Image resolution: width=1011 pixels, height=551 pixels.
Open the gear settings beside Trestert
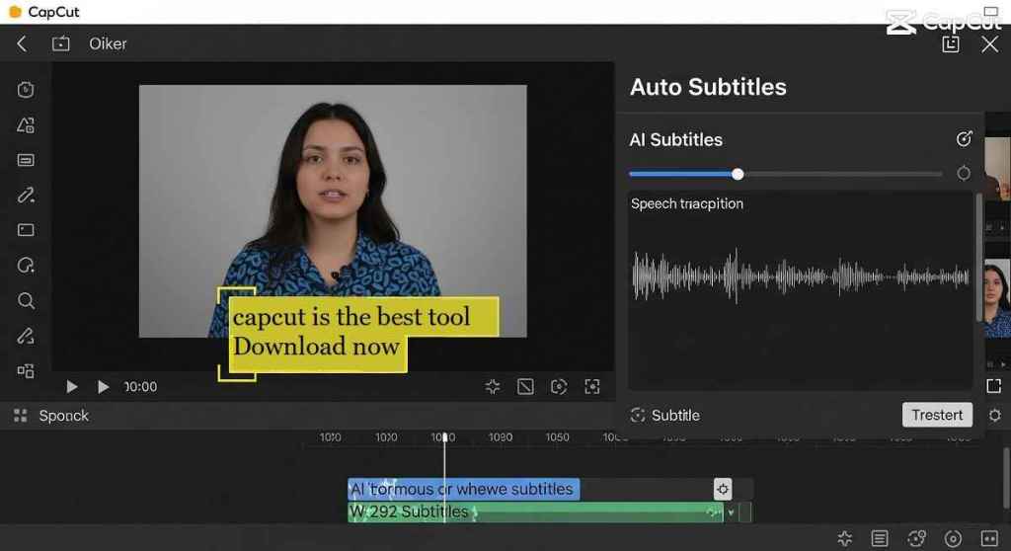(995, 415)
